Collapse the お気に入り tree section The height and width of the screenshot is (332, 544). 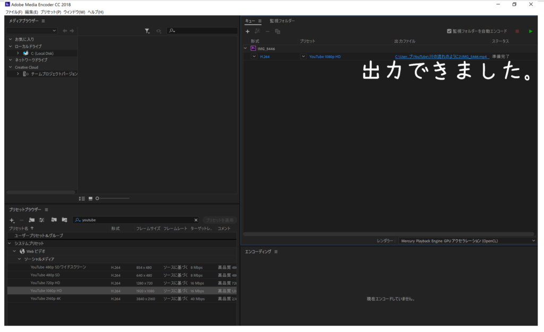11,39
